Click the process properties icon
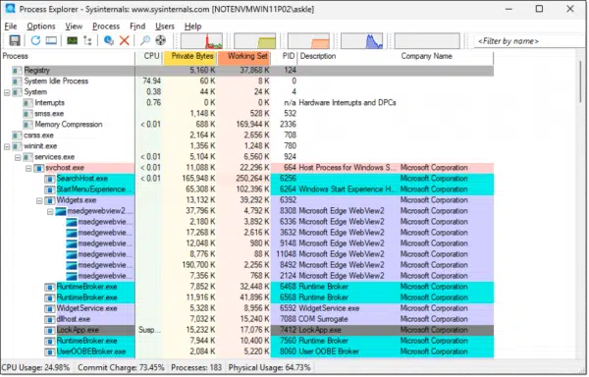The image size is (589, 377). (x=109, y=40)
